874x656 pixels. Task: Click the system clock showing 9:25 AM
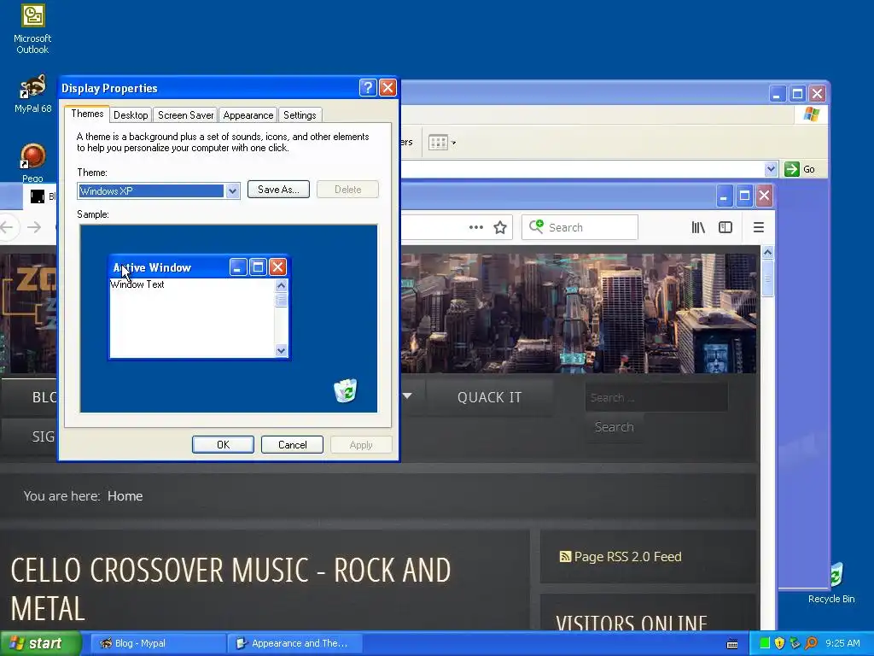pyautogui.click(x=842, y=643)
